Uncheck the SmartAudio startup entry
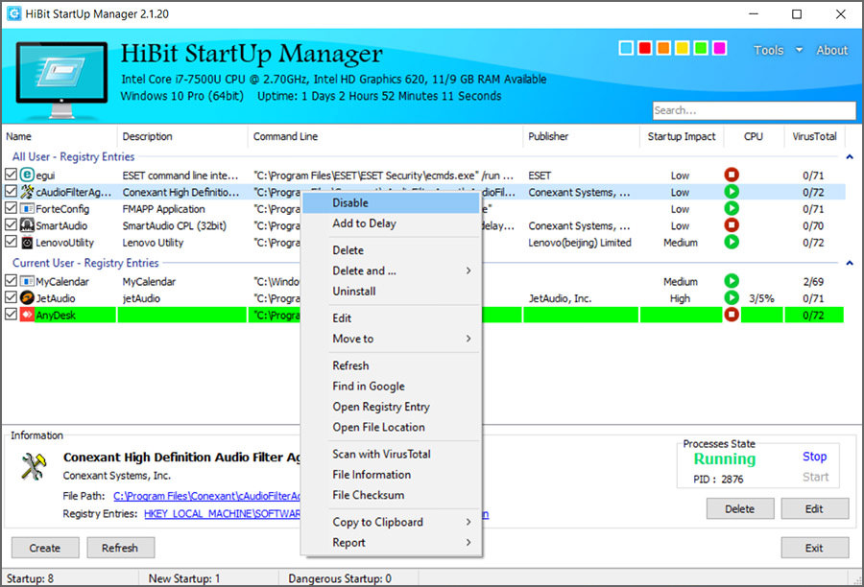 [11, 225]
